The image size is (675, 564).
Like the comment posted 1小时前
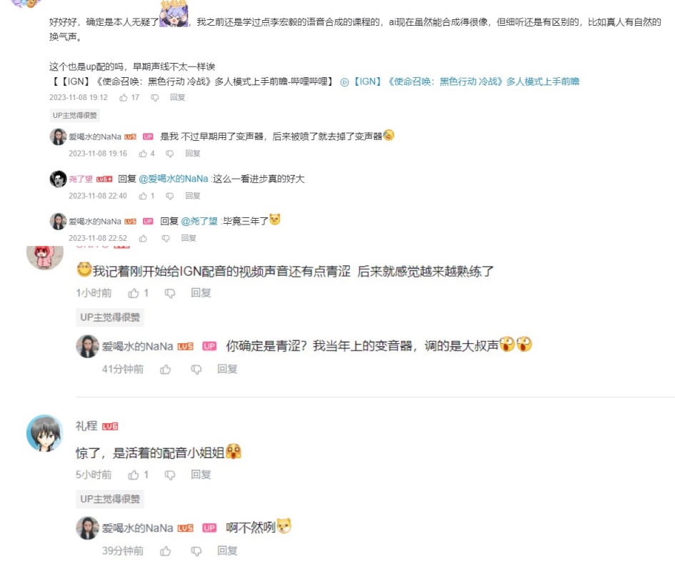click(x=134, y=293)
